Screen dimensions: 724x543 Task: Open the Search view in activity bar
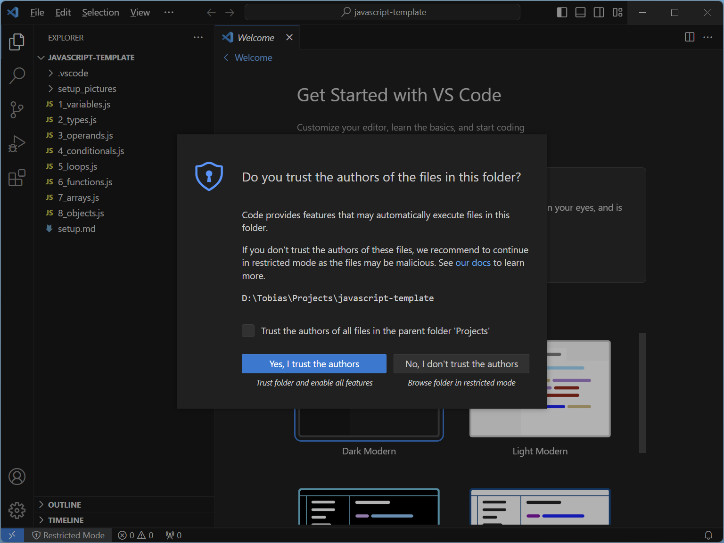[17, 75]
